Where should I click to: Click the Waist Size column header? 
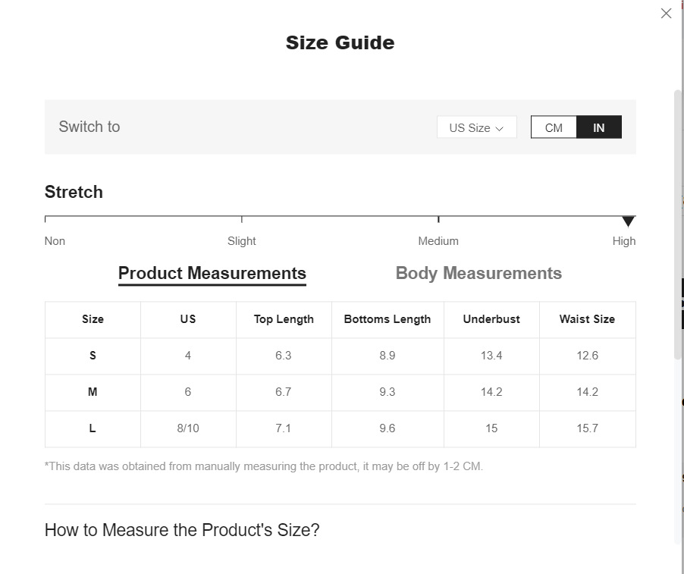[587, 319]
